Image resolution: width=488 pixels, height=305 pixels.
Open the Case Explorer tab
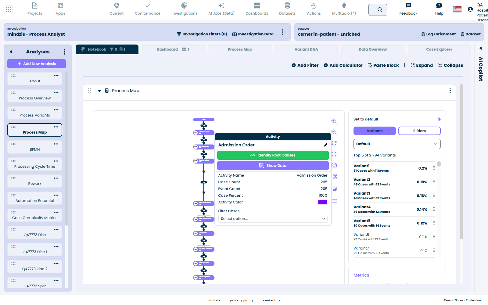[x=439, y=49]
